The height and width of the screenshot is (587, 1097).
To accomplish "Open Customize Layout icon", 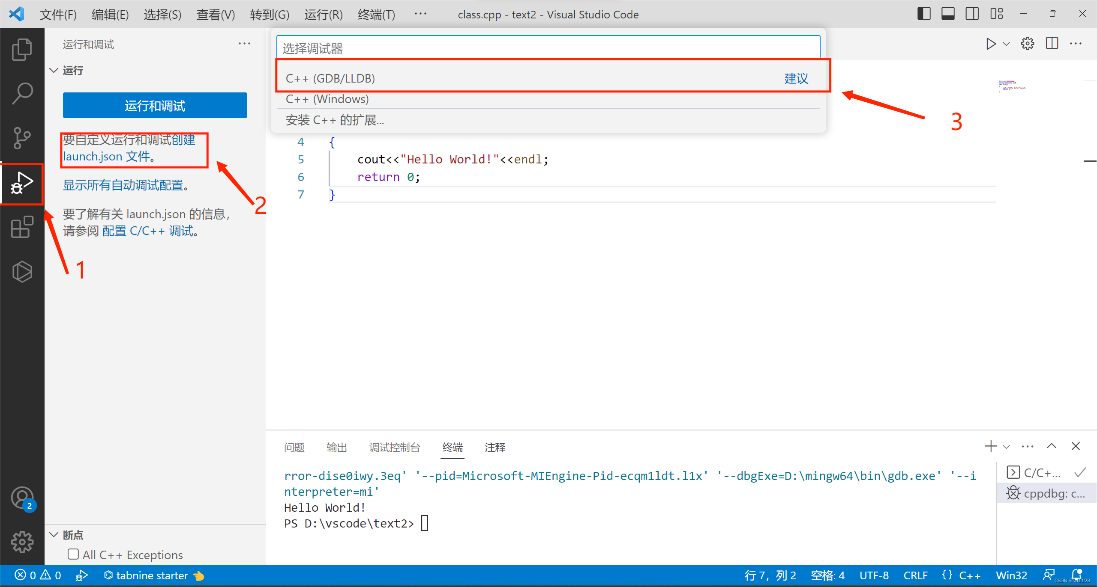I will click(997, 14).
